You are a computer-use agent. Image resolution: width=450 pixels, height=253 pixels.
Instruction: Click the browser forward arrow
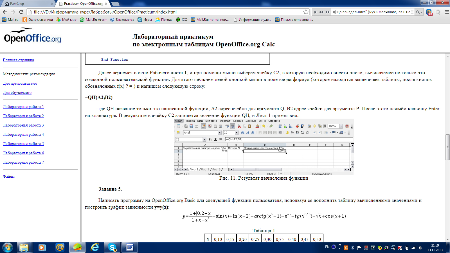[13, 12]
